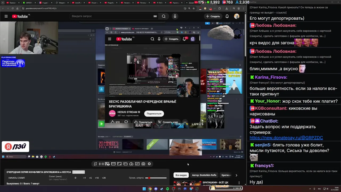Click chat username senjin5
The height and width of the screenshot is (192, 341).
[x=263, y=145]
